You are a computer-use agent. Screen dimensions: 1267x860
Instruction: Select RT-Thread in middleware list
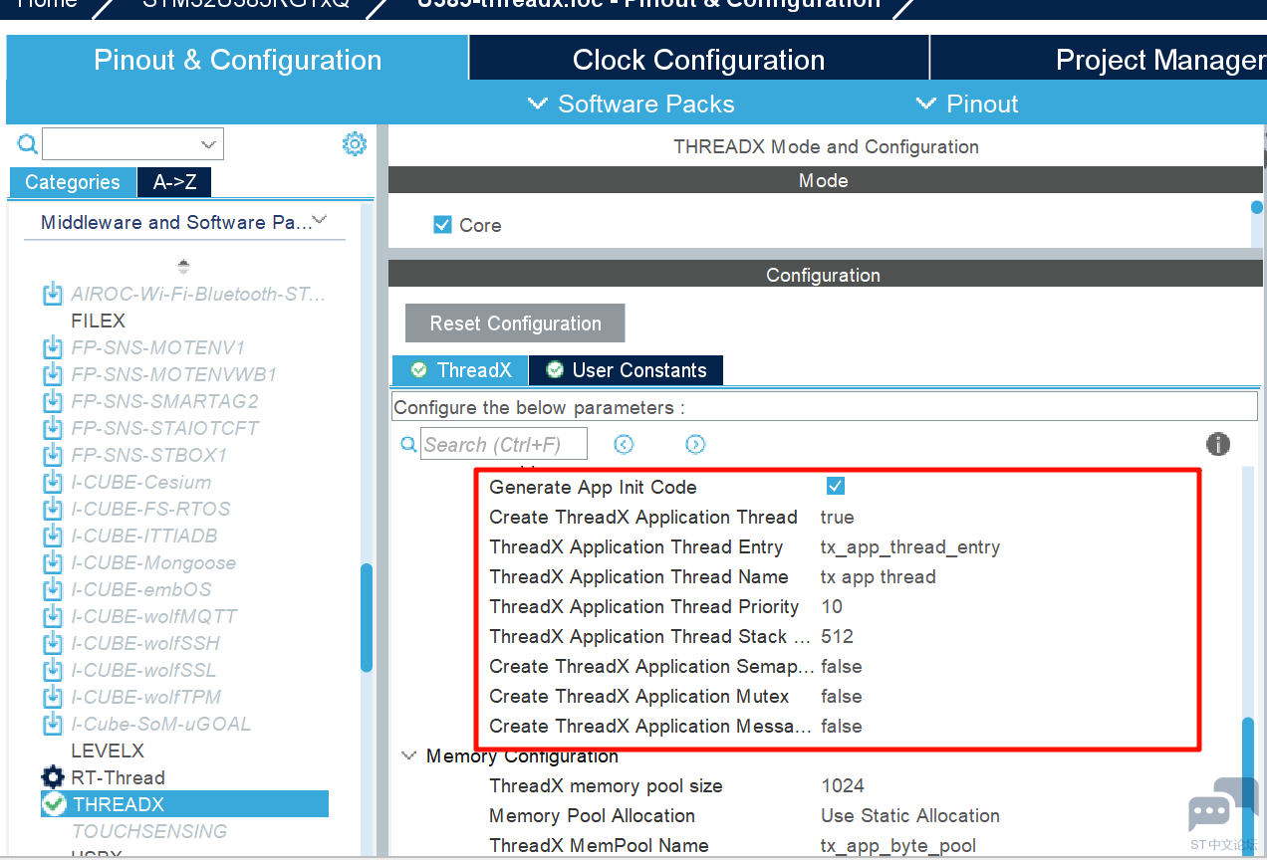point(118,777)
